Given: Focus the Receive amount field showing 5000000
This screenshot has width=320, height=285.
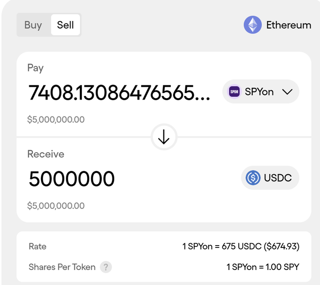Looking at the screenshot, I should (72, 179).
